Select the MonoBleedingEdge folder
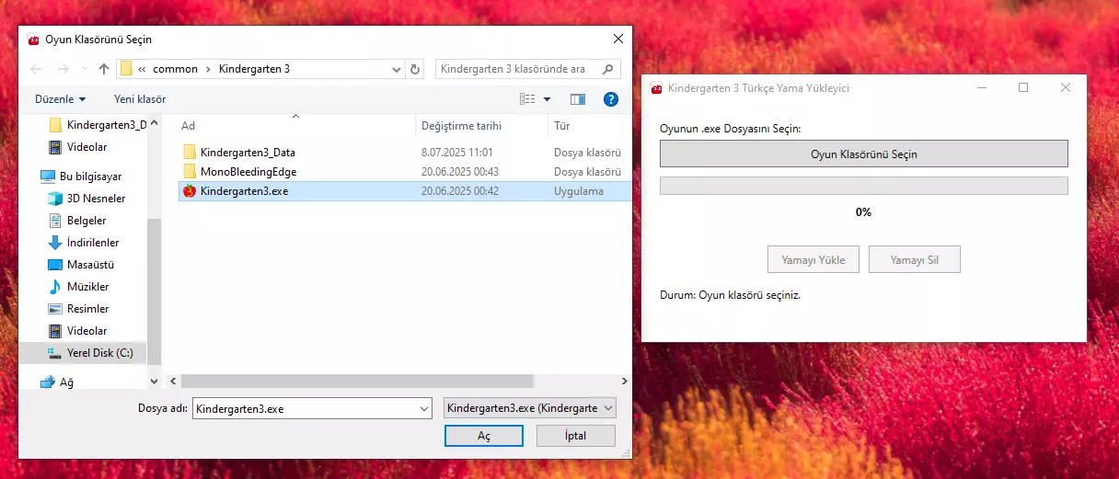Image resolution: width=1119 pixels, height=479 pixels. point(248,172)
